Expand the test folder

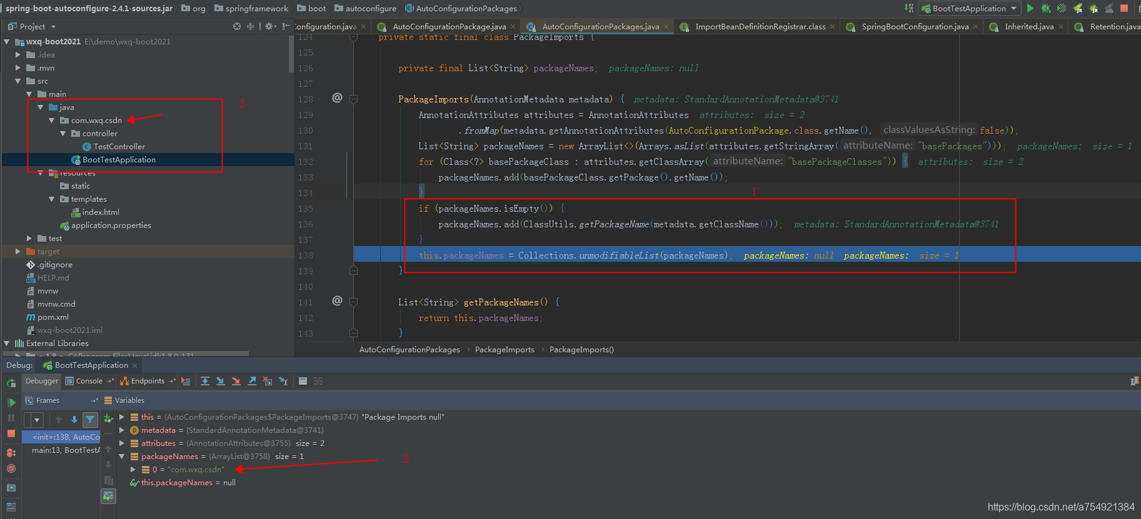coord(29,239)
